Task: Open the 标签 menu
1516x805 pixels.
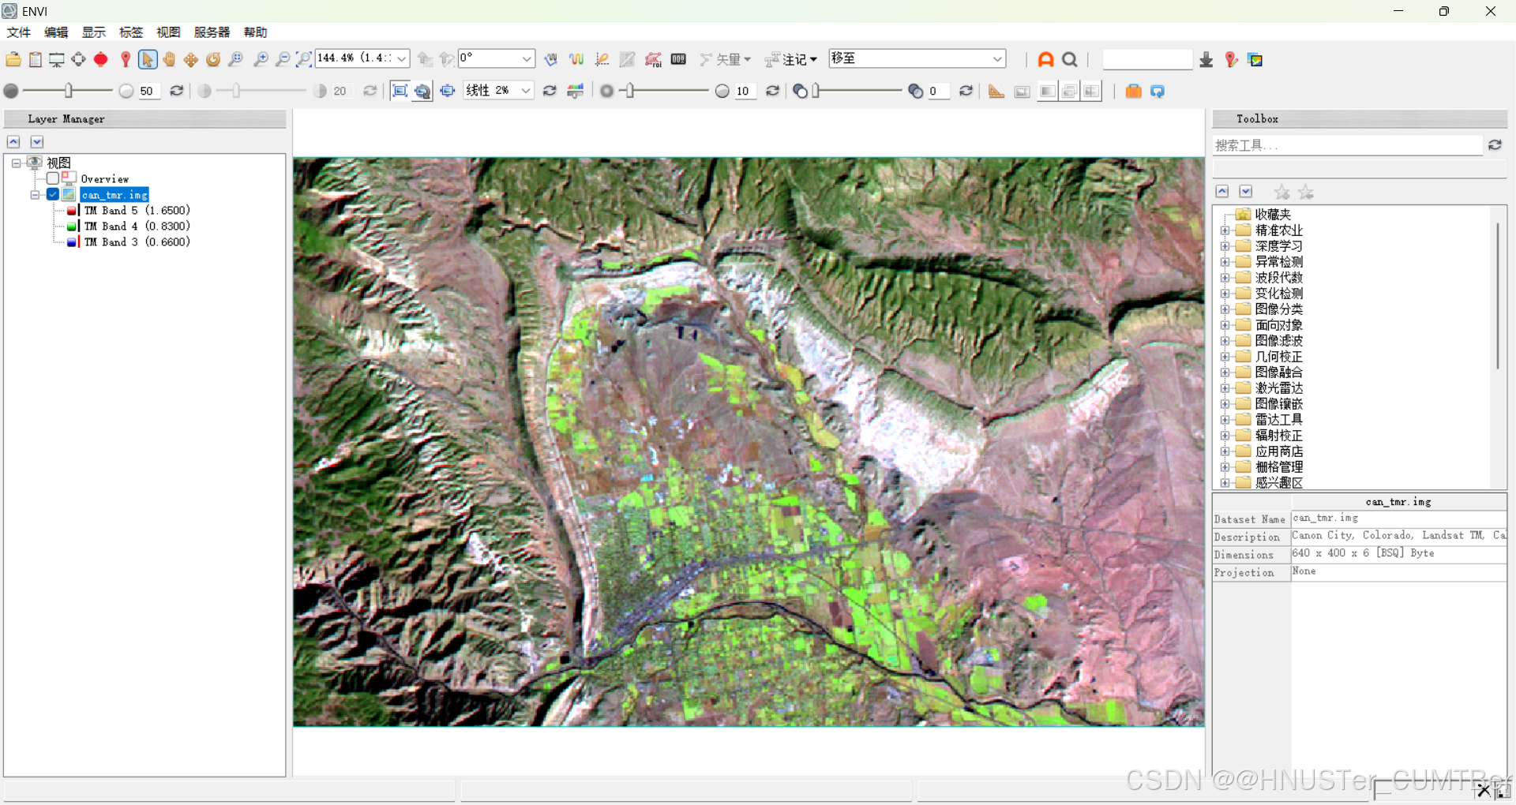Action: click(x=131, y=32)
